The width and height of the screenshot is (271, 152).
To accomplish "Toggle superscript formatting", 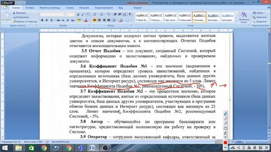I will tap(68, 20).
